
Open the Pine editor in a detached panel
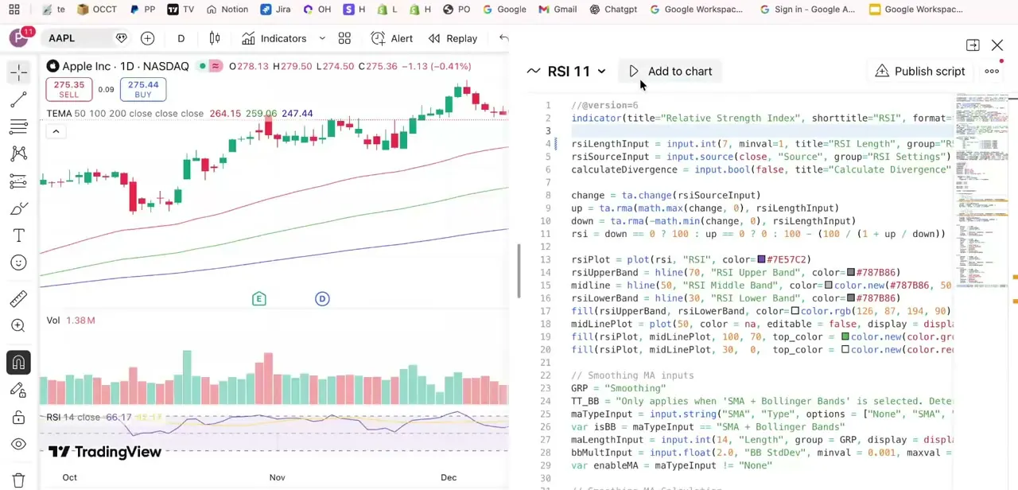pyautogui.click(x=973, y=45)
